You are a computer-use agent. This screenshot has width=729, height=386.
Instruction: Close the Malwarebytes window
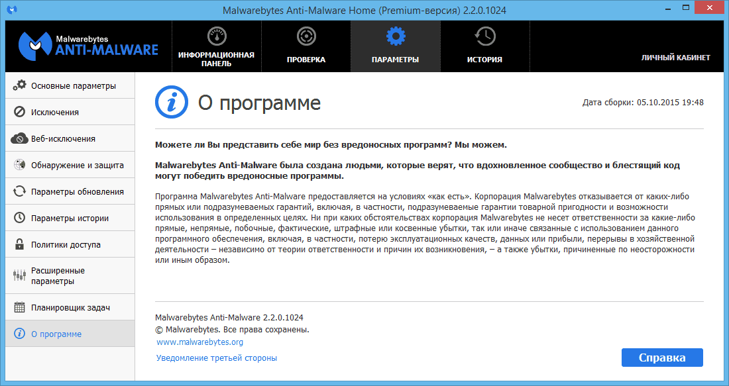tap(710, 8)
